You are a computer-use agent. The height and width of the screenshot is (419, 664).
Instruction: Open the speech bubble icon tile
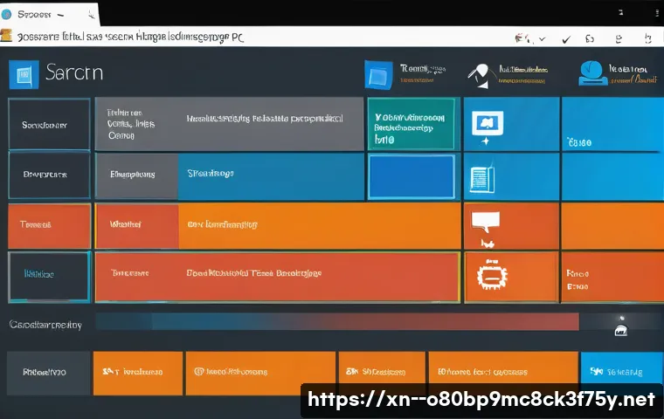pos(483,225)
